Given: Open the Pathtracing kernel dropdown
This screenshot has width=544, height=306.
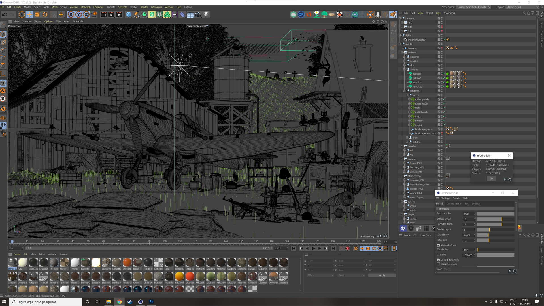Looking at the screenshot, I should coord(475,209).
